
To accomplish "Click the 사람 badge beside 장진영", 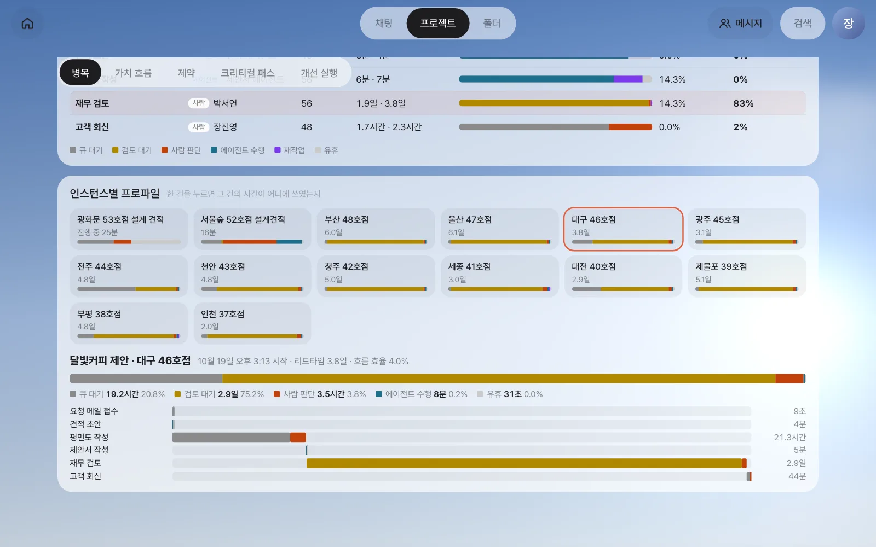I will [199, 127].
